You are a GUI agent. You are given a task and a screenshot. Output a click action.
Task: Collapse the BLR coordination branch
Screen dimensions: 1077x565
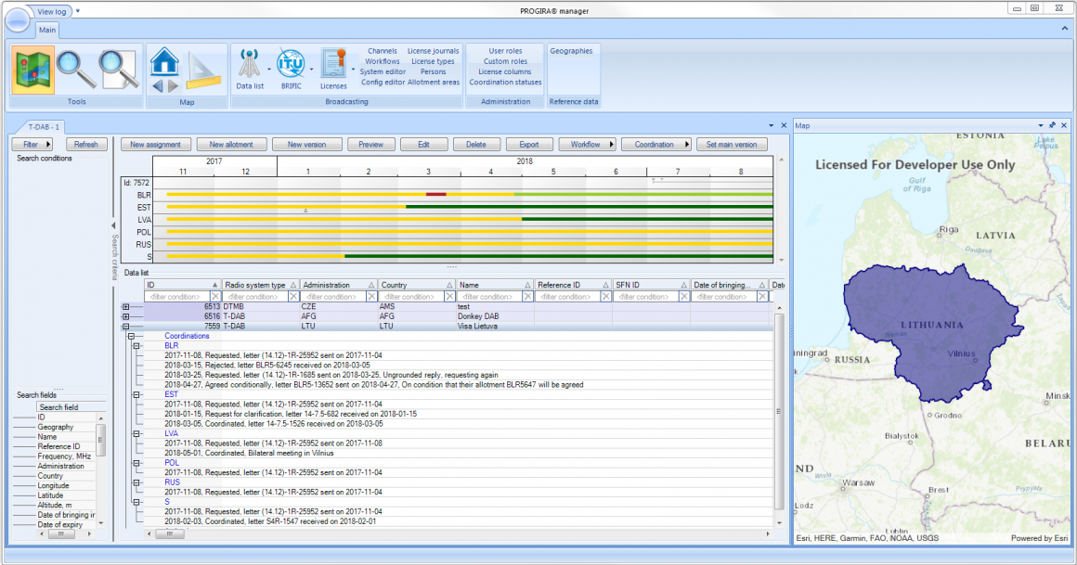(136, 346)
